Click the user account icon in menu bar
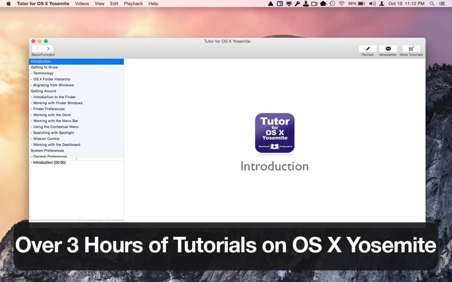452x282 pixels. coord(382,3)
